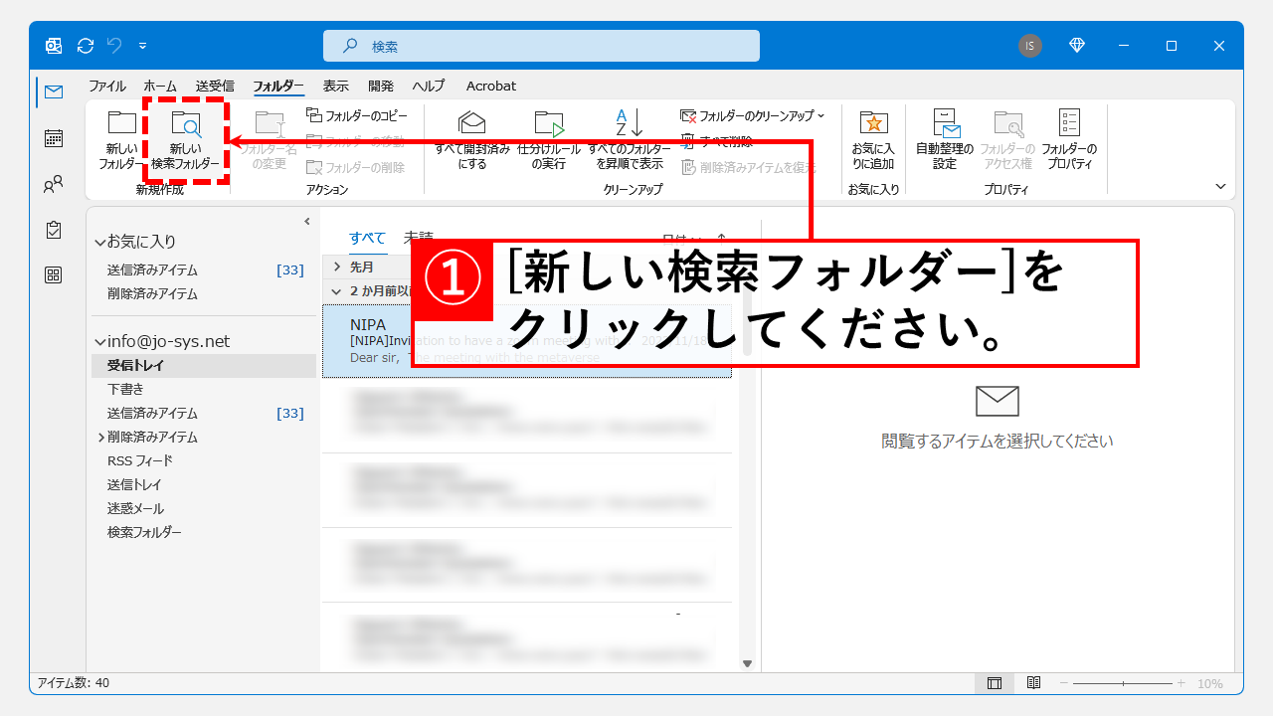Screen dimensions: 1273x716
Task: Expand 削除済みアイテム under info@jo-sys.net
Action: tap(100, 438)
